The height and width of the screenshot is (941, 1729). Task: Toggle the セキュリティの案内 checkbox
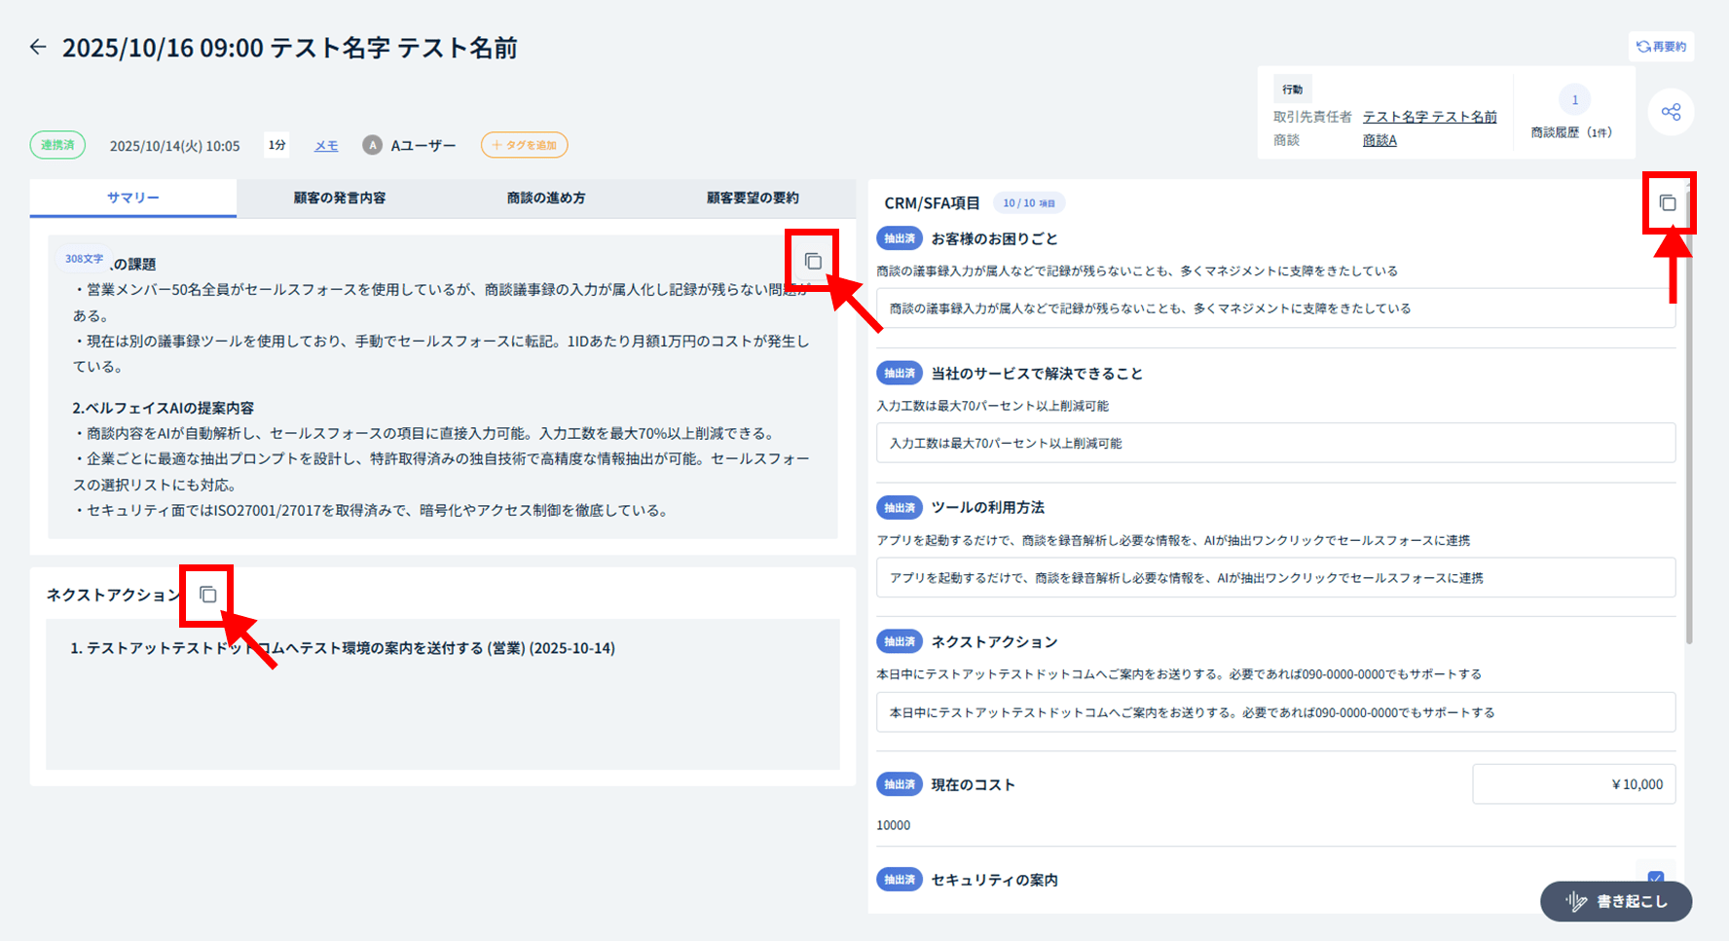coord(1656,878)
